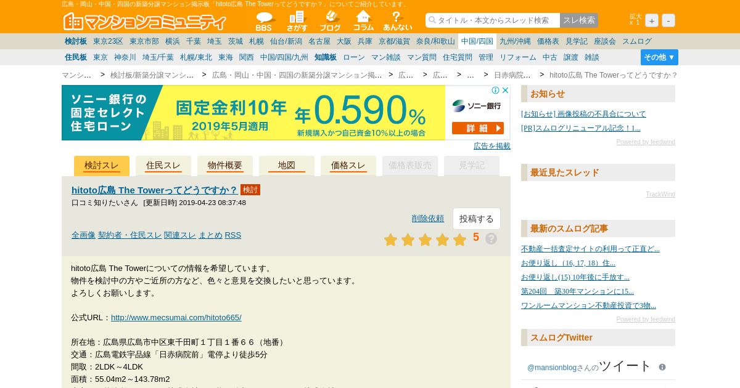This screenshot has height=388, width=740.
Task: Click 検討板/新築分譲マンション breadcrumb link
Action: (x=152, y=75)
